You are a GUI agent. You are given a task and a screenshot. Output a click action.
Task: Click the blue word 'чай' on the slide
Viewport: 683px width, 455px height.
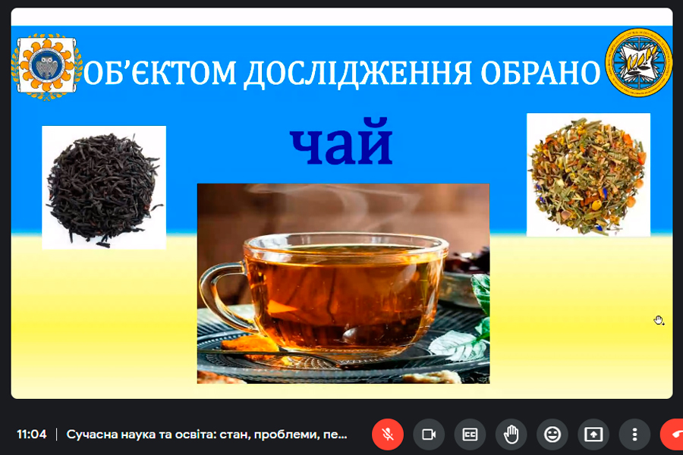[x=341, y=142]
